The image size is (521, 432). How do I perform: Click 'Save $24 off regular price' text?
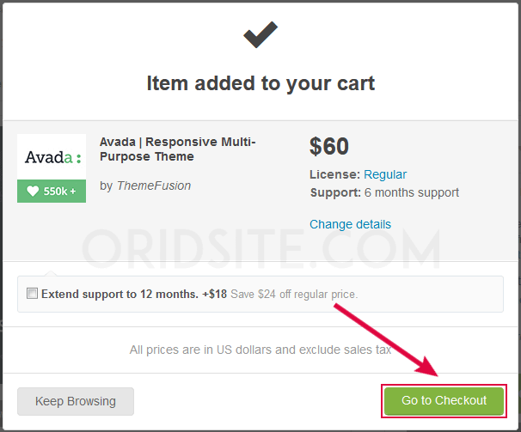[294, 295]
